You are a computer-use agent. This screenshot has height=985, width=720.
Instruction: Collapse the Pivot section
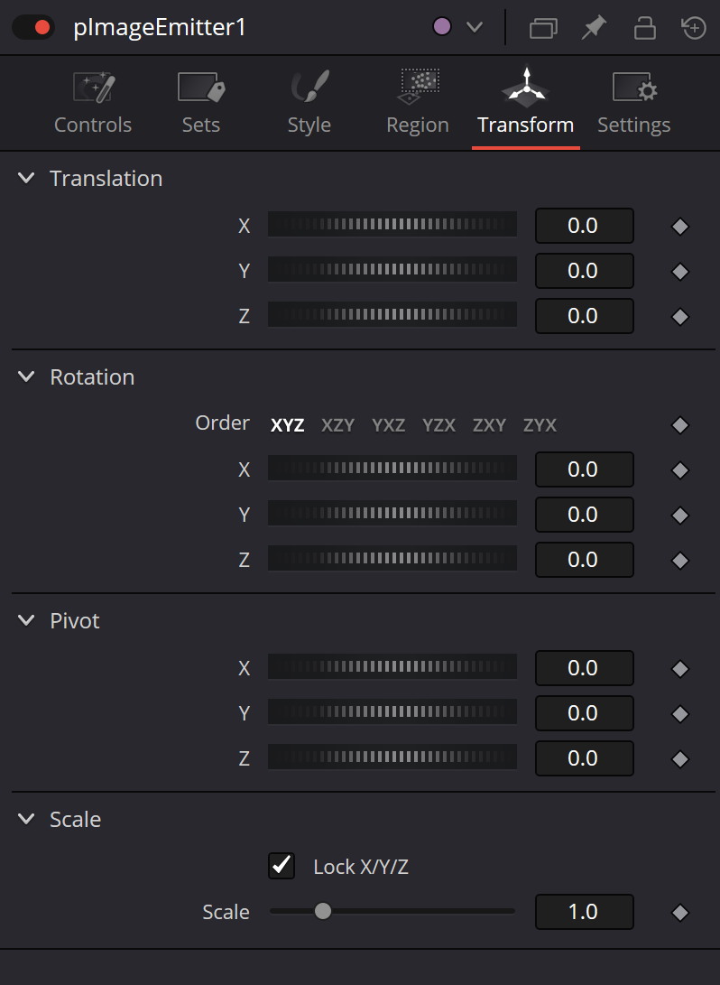tap(26, 620)
